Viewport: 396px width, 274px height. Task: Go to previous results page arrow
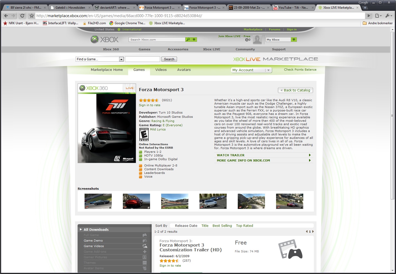307,232
